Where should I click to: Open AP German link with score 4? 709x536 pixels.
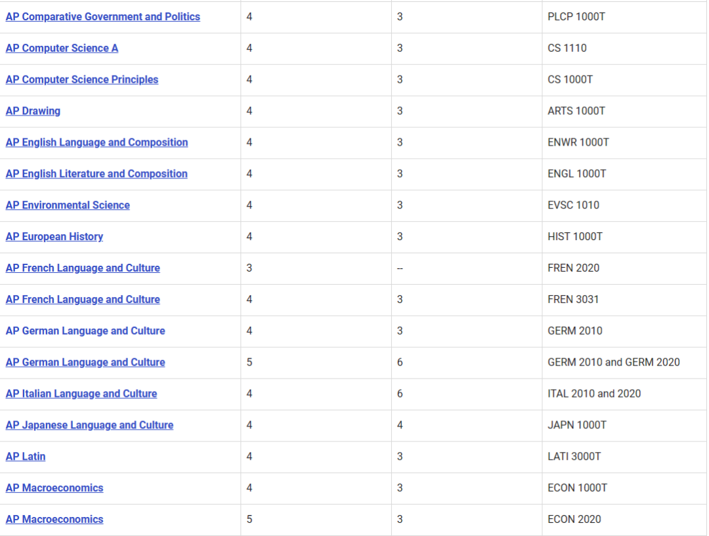click(85, 331)
